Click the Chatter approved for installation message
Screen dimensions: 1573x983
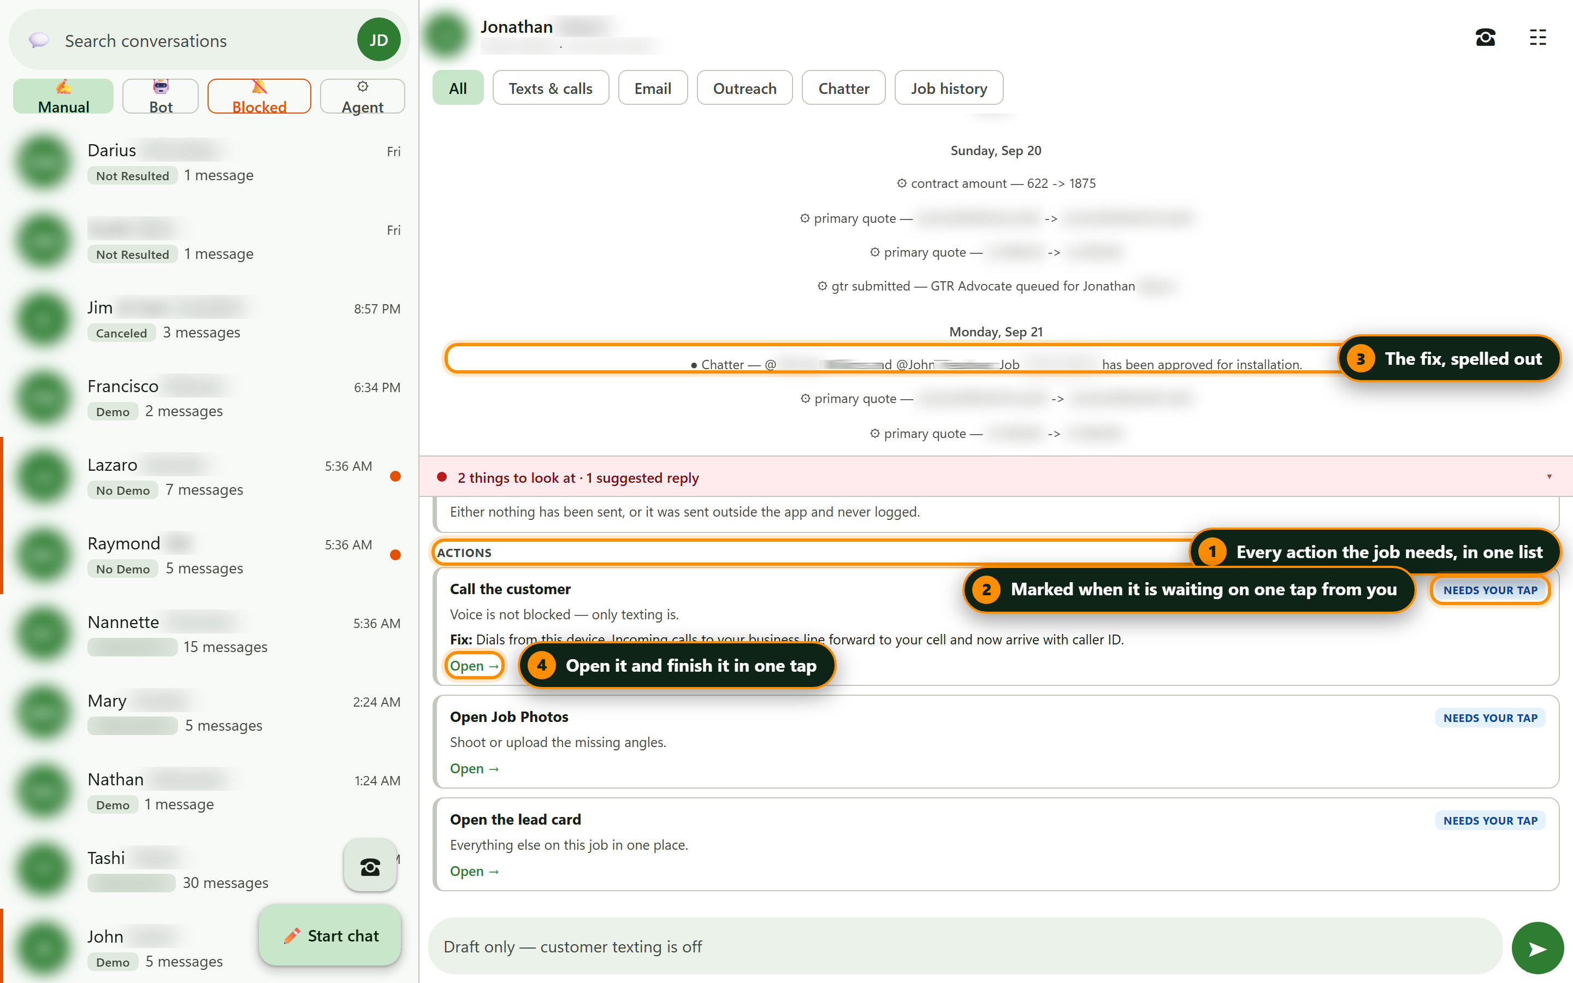pyautogui.click(x=996, y=364)
